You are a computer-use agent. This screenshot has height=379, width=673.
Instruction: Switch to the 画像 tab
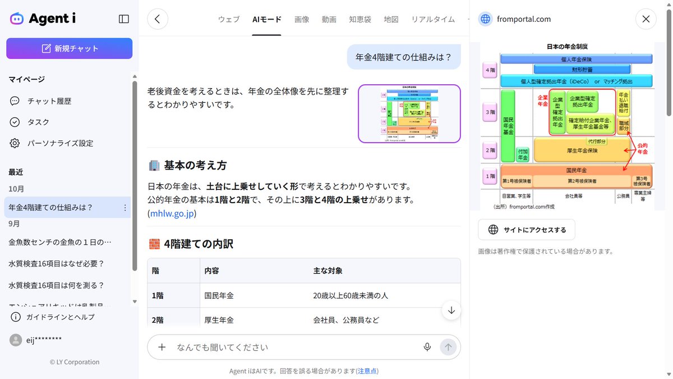click(302, 19)
